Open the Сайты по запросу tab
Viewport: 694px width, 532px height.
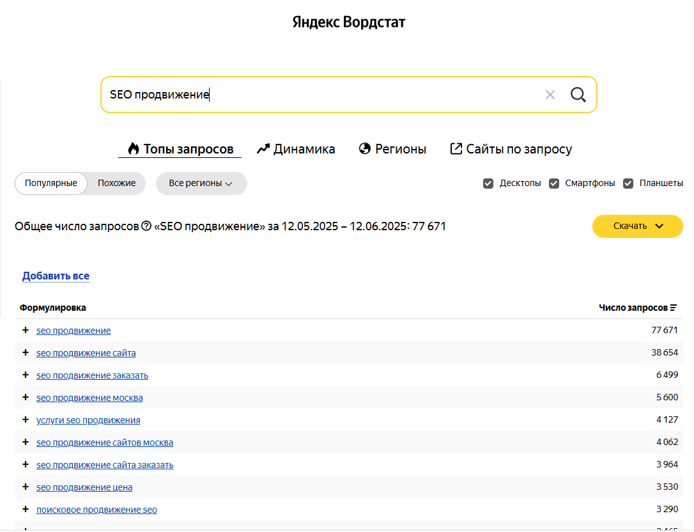pos(511,149)
